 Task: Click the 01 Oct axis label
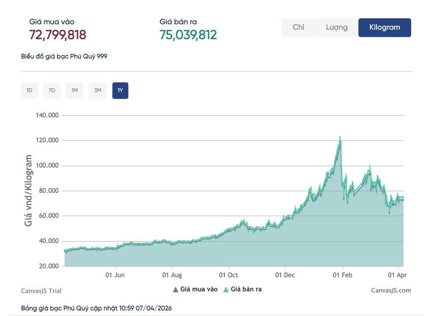tap(228, 275)
